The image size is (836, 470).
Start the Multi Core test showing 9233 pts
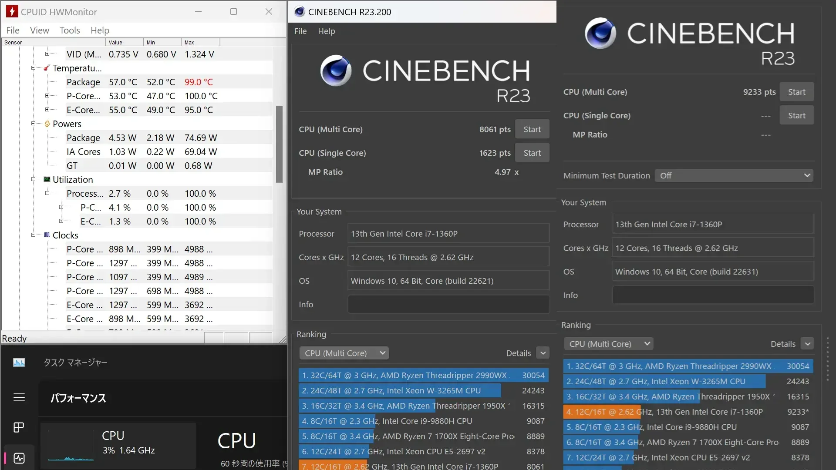tap(796, 92)
